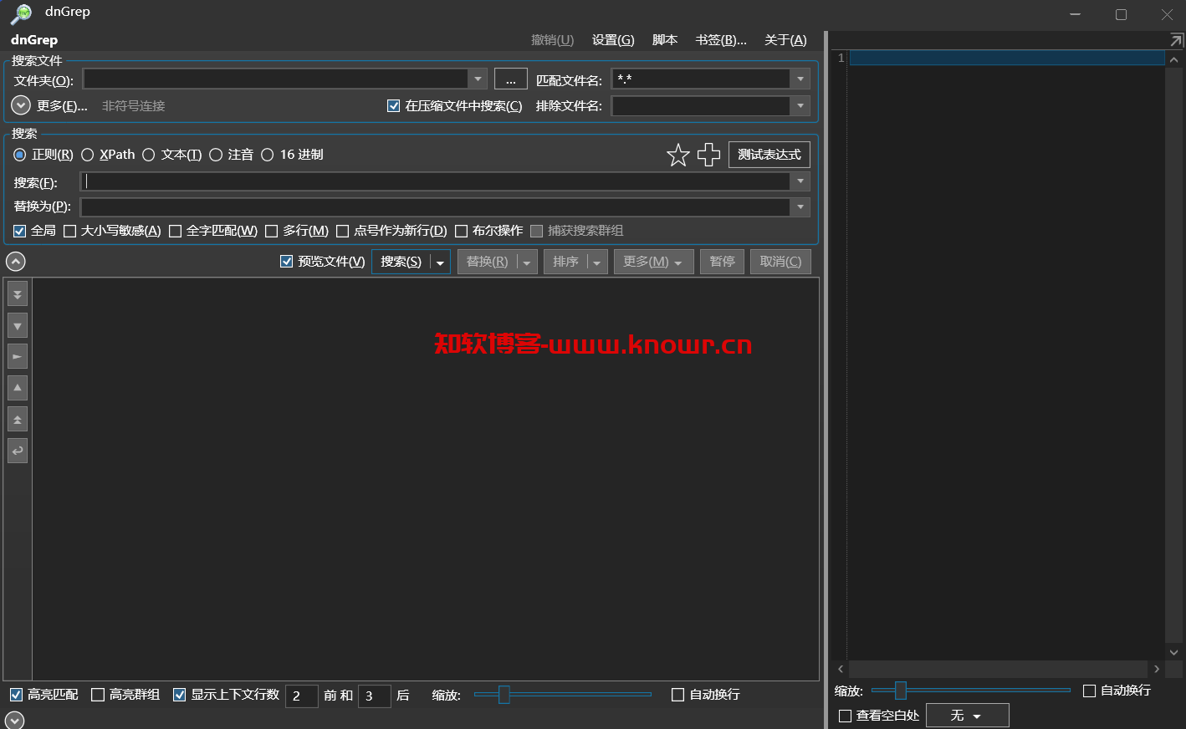Click the 替换(R) button

coord(488,262)
